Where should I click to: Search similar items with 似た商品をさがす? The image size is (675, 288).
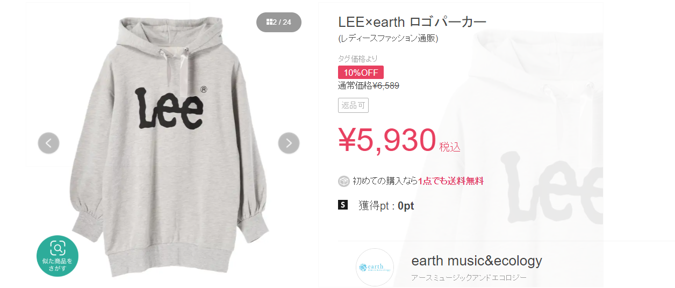click(58, 256)
